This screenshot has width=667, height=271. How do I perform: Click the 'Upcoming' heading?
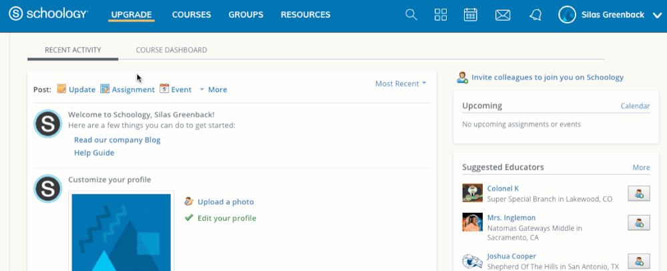pos(482,105)
